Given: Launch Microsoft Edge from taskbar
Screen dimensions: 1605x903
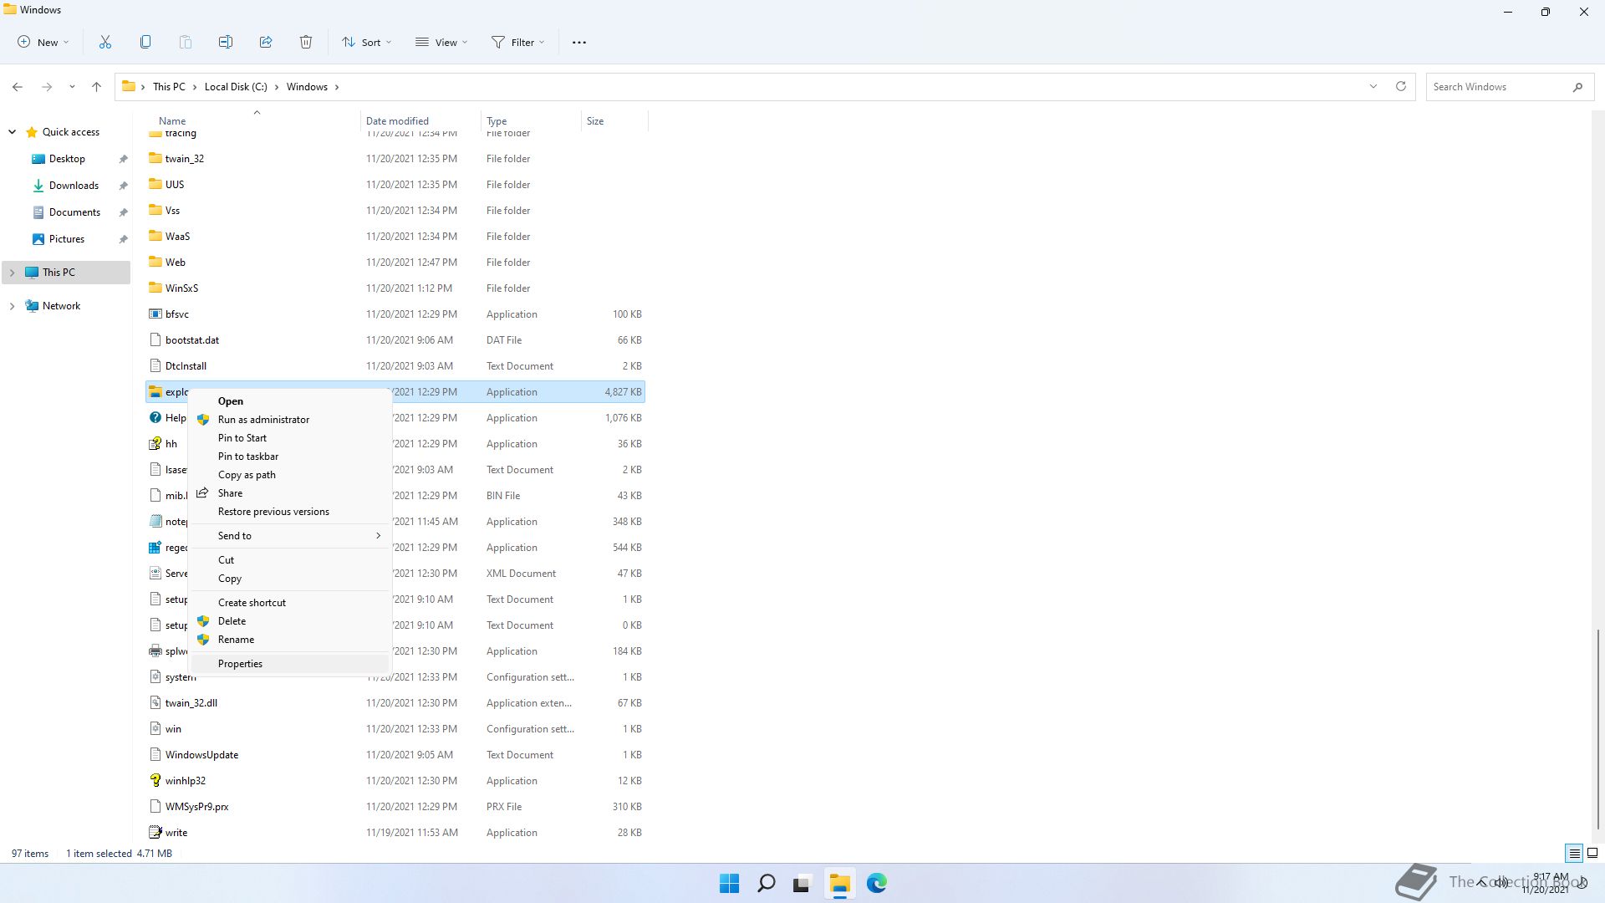Looking at the screenshot, I should coord(876,883).
